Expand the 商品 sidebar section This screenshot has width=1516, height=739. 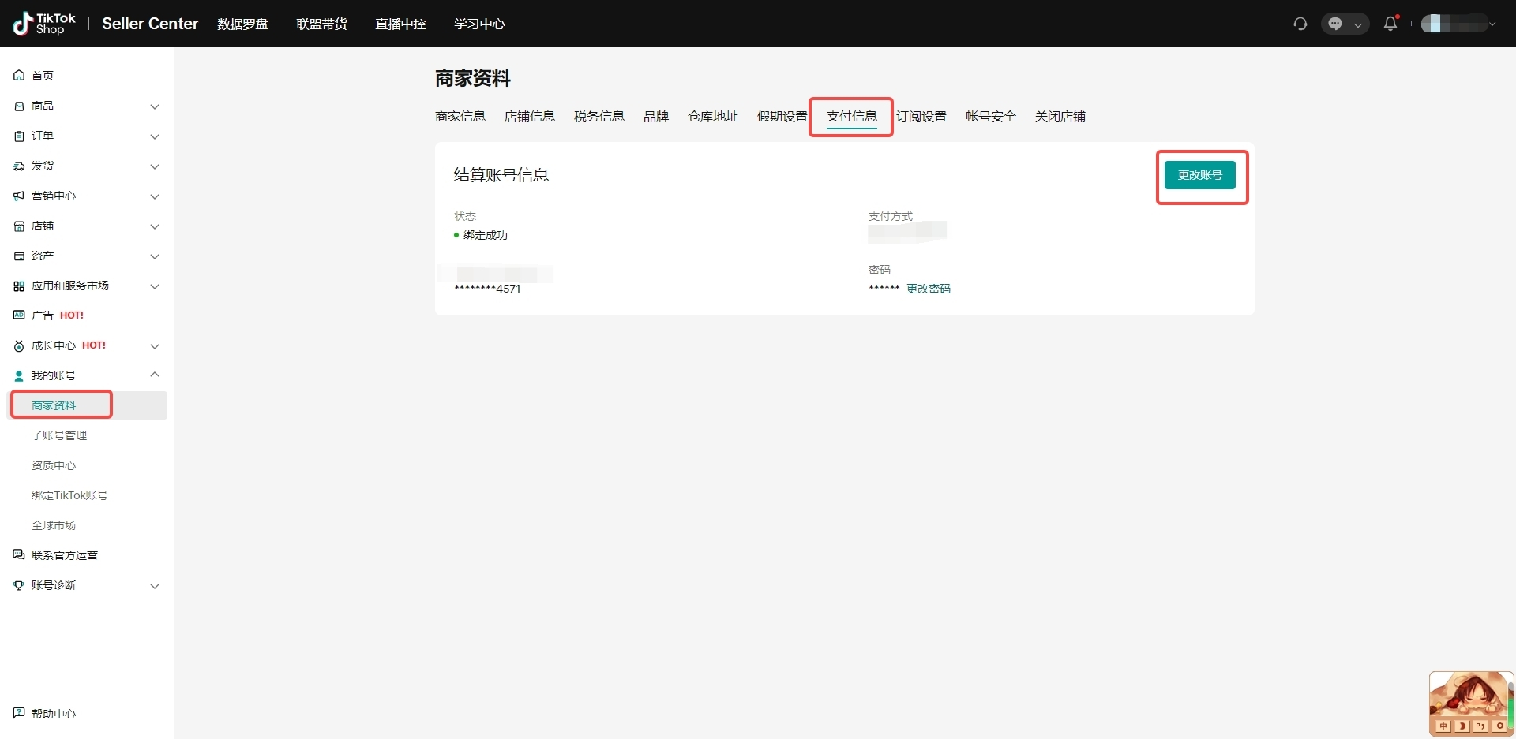[155, 106]
